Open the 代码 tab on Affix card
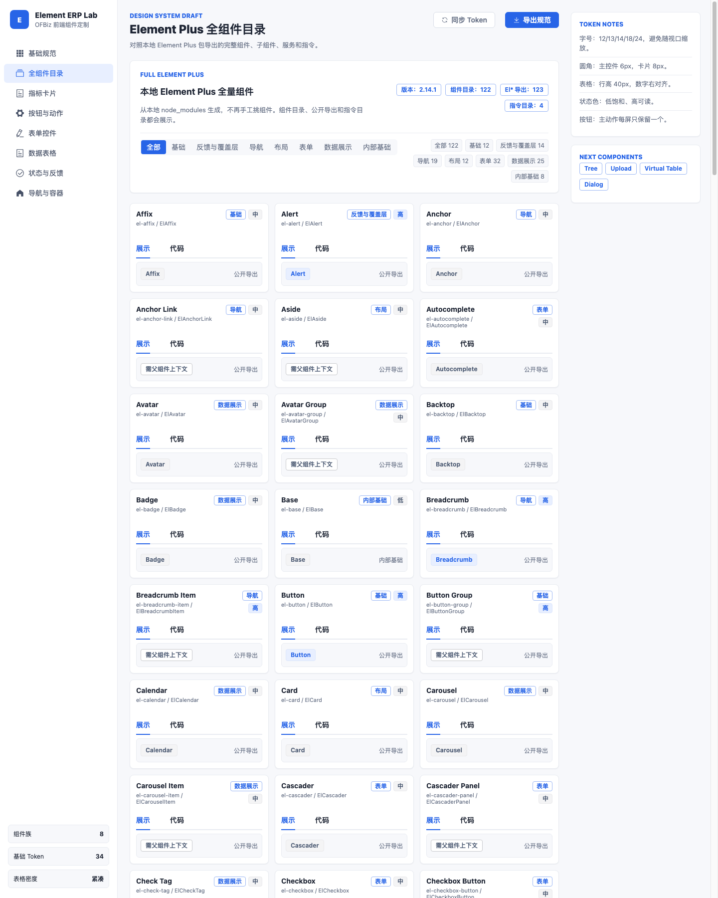This screenshot has width=718, height=898. [x=177, y=248]
